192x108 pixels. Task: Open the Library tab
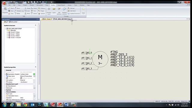(x=69, y=5)
